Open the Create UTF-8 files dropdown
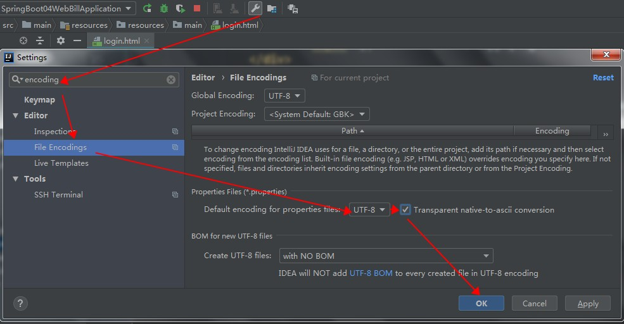 click(x=386, y=256)
